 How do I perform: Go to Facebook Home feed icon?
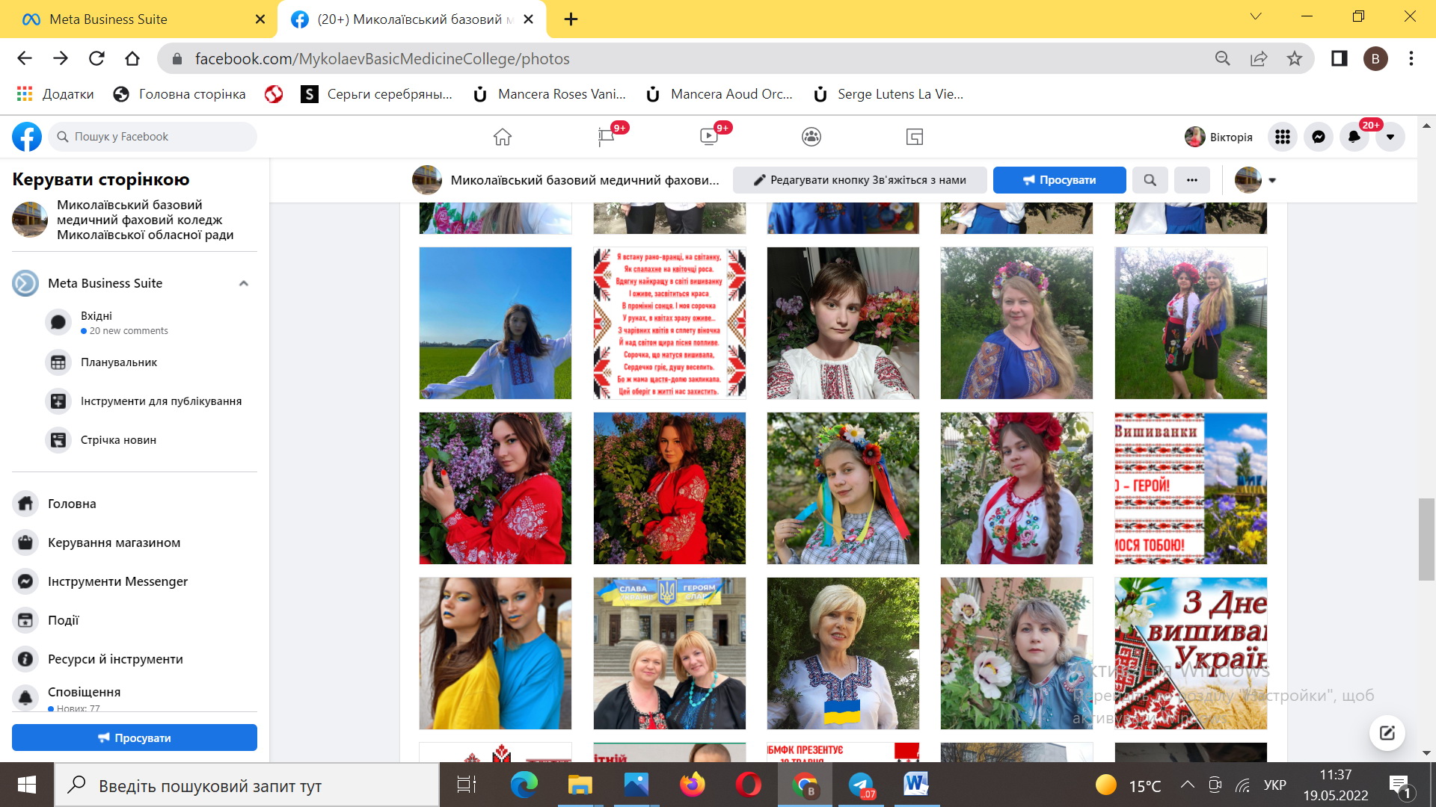tap(503, 137)
